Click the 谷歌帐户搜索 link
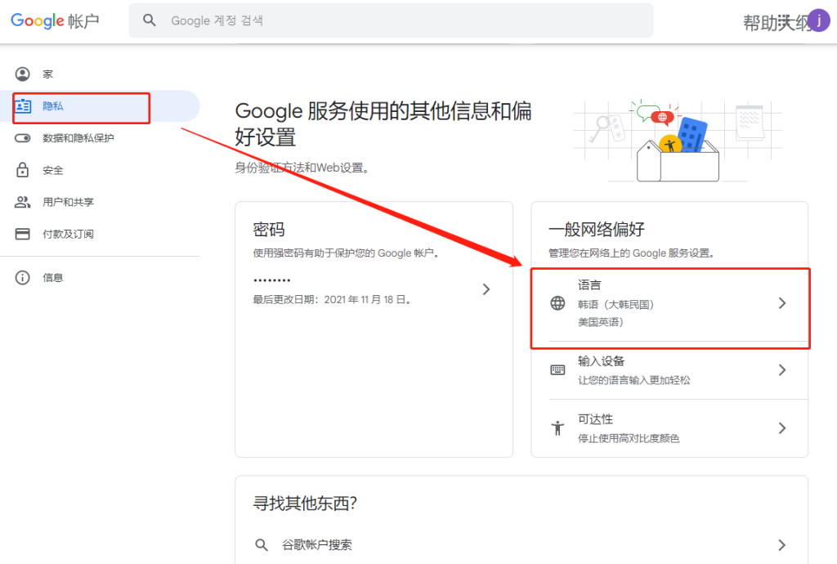Viewport: 837px width, 564px height. (317, 544)
